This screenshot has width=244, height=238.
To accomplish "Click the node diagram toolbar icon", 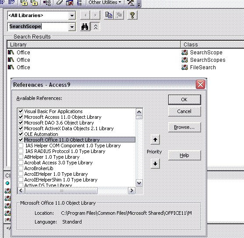I will click(x=47, y=3).
